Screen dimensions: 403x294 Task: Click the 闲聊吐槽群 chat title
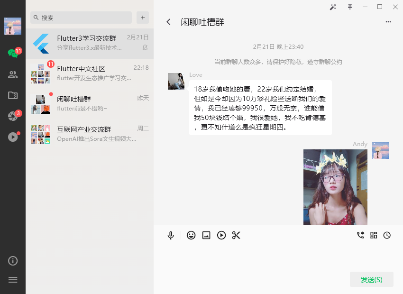tap(202, 22)
